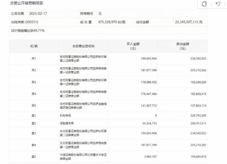Viewport: 227px width, 164px height.
Task: Click 拉萨金融城南环路 branch name in row 买5
Action: click(x=83, y=106)
